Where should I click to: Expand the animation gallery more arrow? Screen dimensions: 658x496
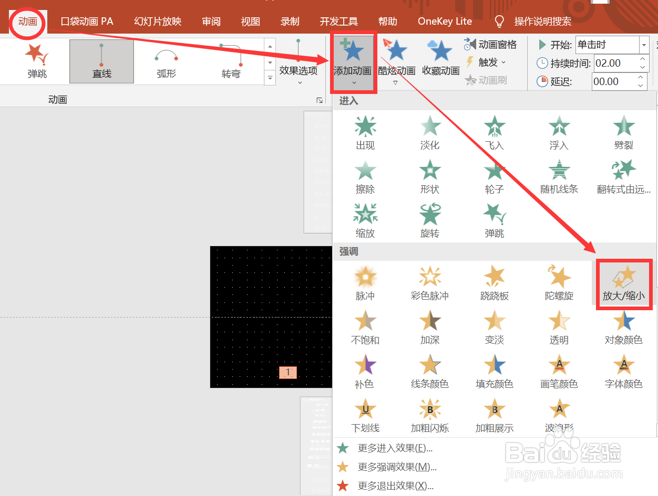click(x=270, y=78)
